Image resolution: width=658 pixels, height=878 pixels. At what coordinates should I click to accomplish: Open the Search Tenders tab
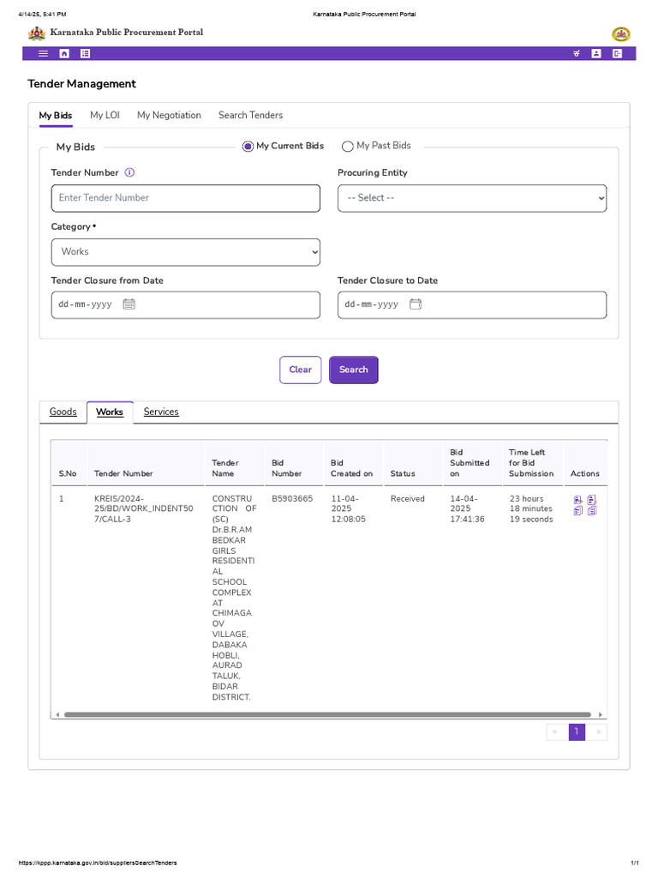251,116
